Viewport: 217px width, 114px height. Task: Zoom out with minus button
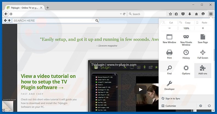pyautogui.click(x=169, y=28)
